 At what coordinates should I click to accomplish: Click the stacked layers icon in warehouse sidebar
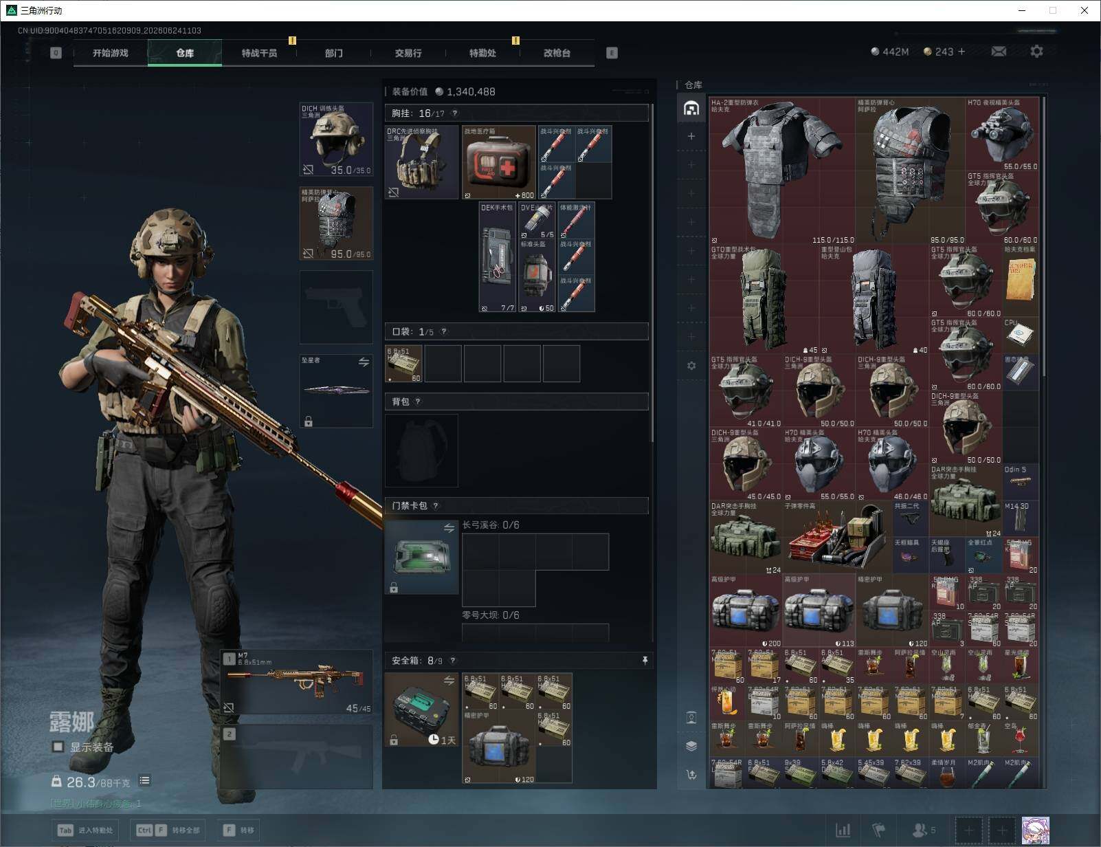691,746
